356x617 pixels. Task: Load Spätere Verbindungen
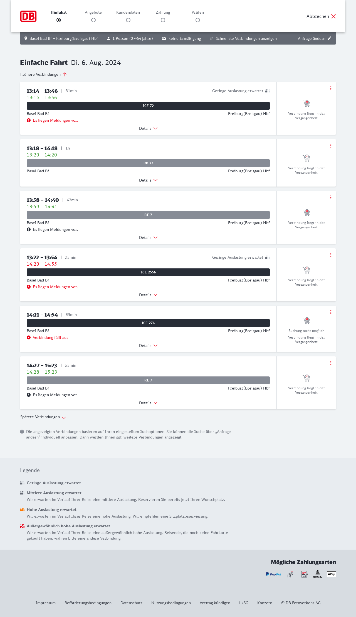point(43,417)
